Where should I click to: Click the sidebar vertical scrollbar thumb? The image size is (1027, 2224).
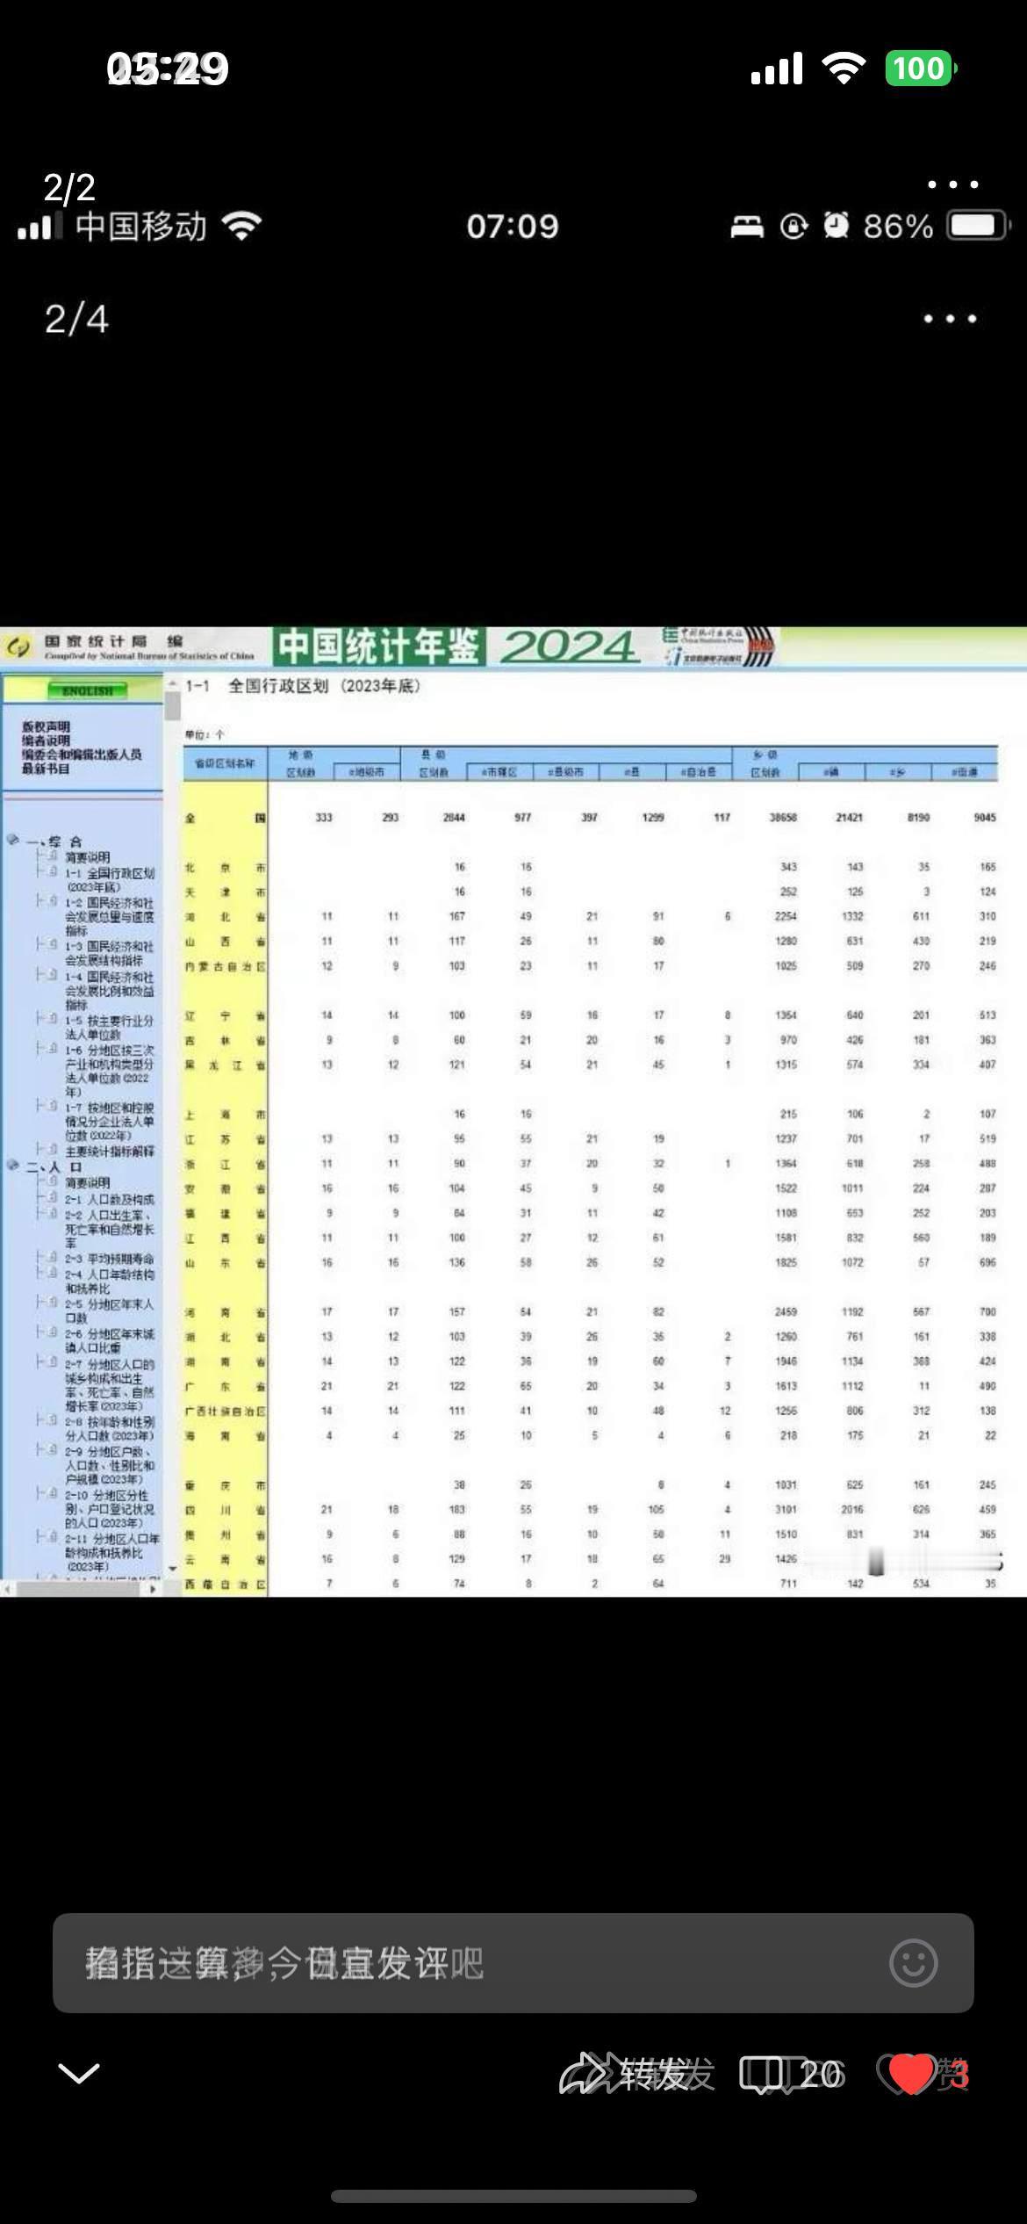[x=172, y=706]
